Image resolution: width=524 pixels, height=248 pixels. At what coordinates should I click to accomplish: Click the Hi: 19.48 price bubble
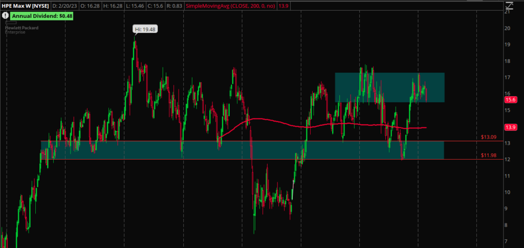145,30
